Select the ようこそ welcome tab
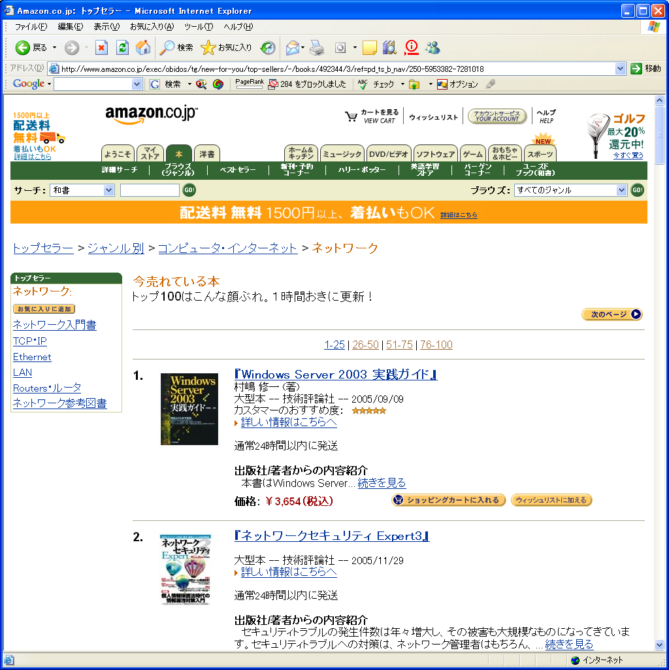Screen dimensions: 669x670 (x=118, y=154)
